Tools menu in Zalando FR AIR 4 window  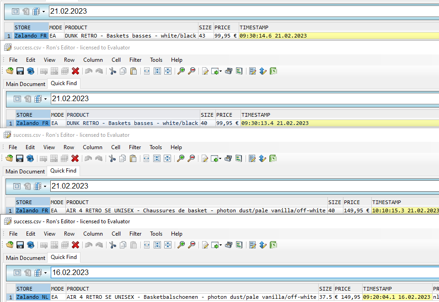pyautogui.click(x=155, y=147)
